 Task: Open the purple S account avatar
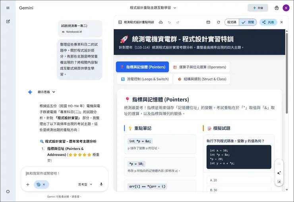[x=286, y=8]
